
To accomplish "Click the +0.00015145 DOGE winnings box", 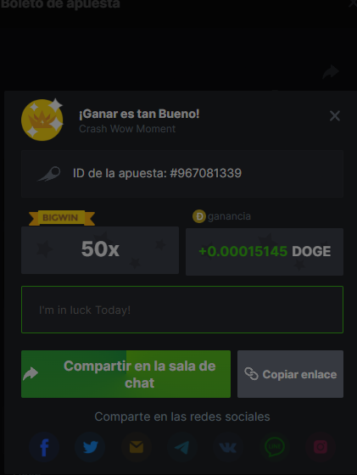I will tap(265, 252).
